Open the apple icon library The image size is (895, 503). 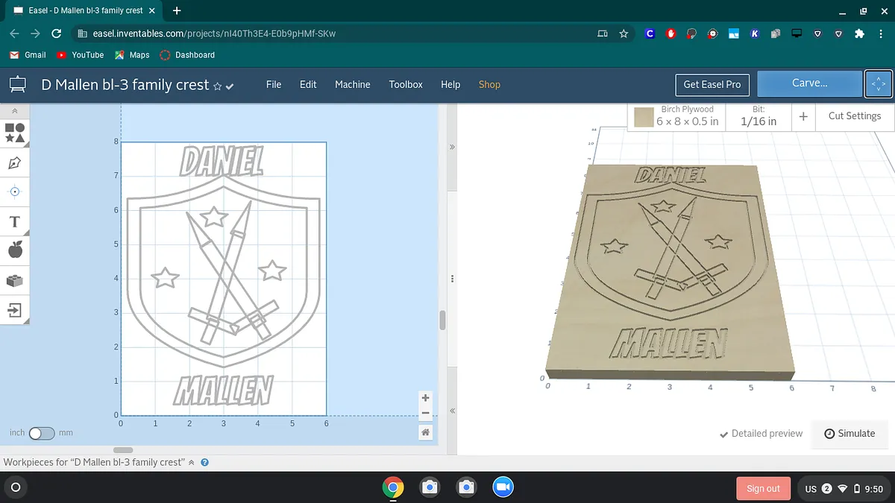pos(15,250)
